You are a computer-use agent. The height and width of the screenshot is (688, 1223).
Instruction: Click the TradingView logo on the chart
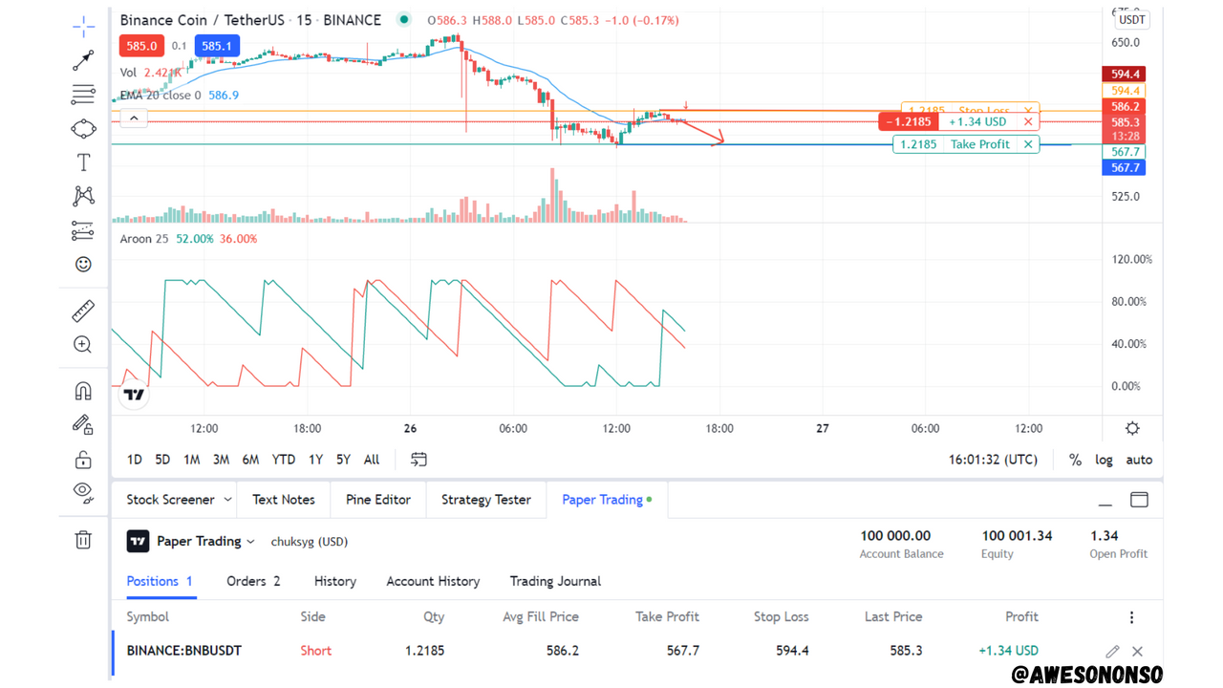pyautogui.click(x=134, y=394)
